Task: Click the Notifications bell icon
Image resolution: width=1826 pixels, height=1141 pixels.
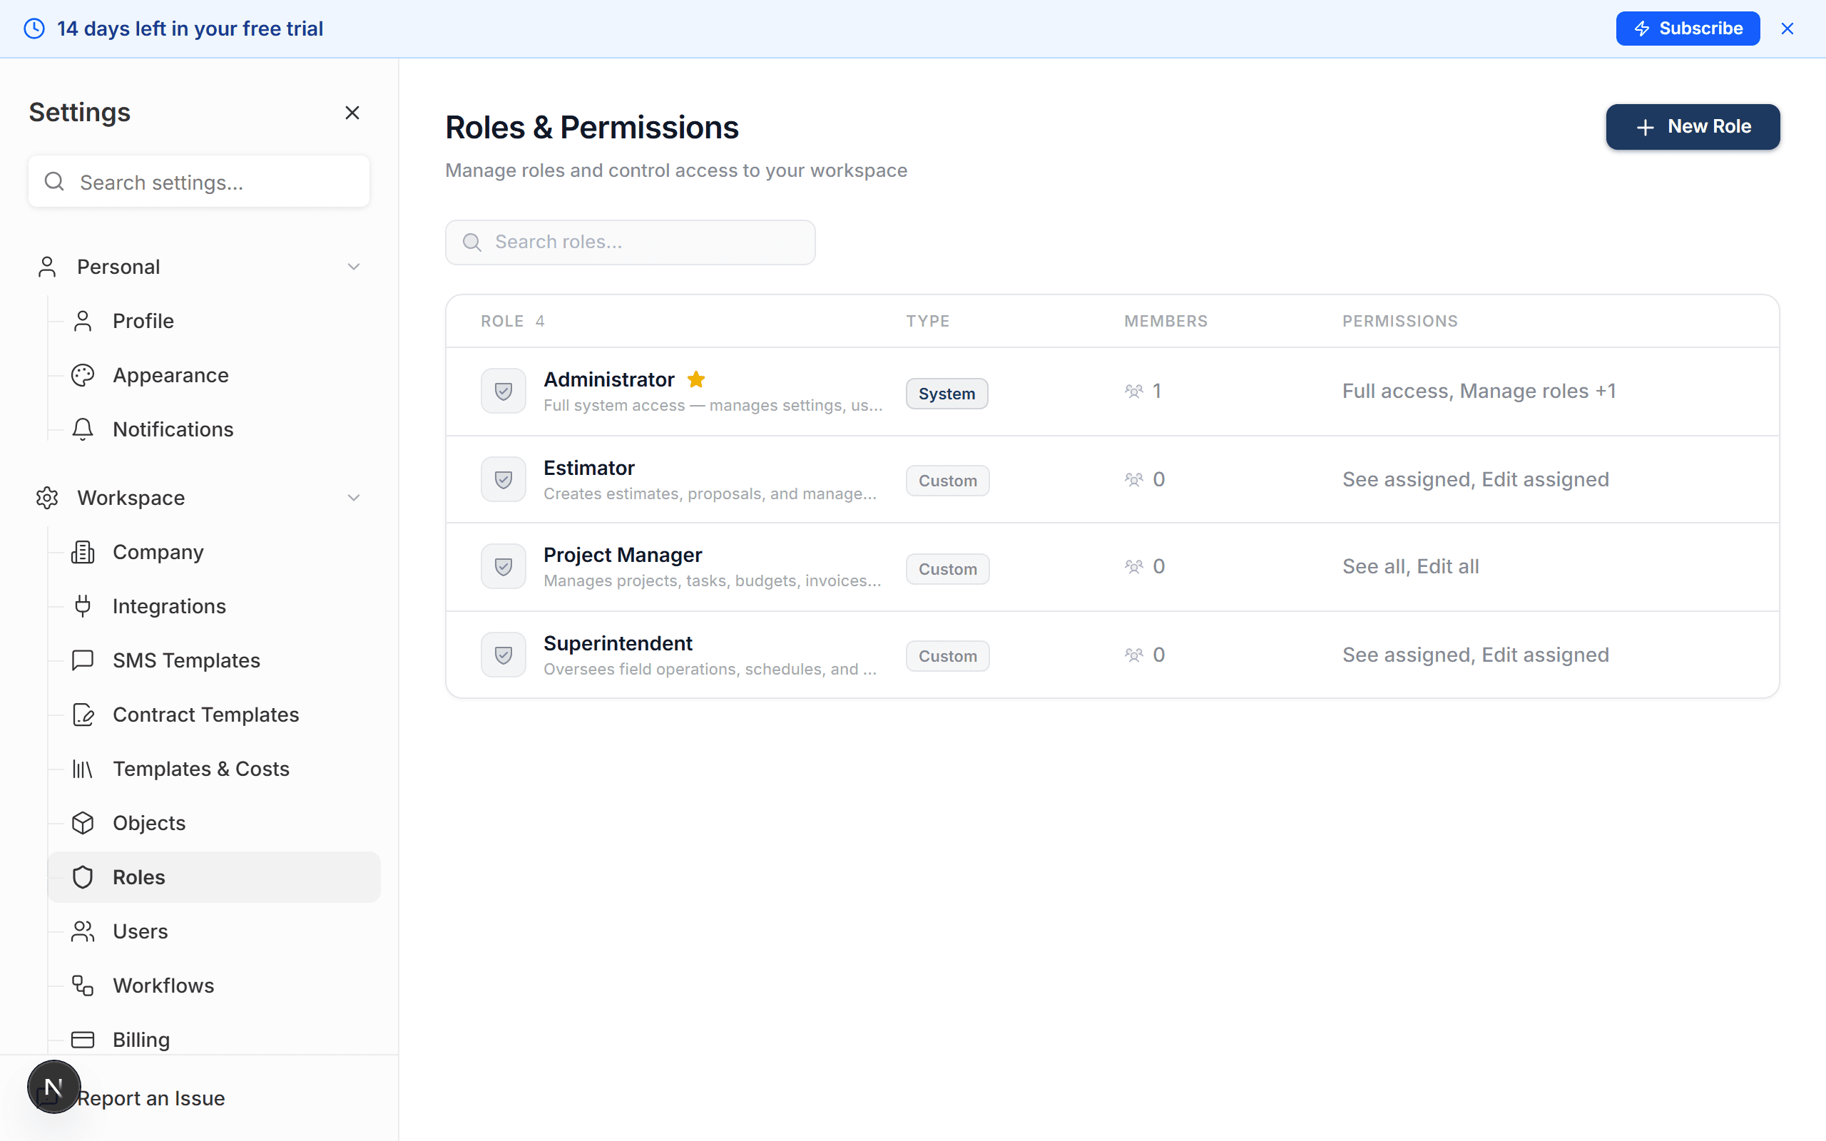Action: click(x=83, y=429)
